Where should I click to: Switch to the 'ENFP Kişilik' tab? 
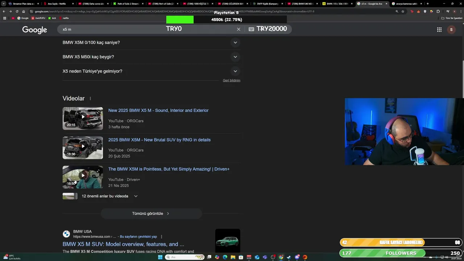coord(268,4)
